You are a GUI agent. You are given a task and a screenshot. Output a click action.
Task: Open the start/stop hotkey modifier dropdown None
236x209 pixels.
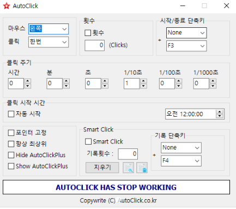[186, 33]
